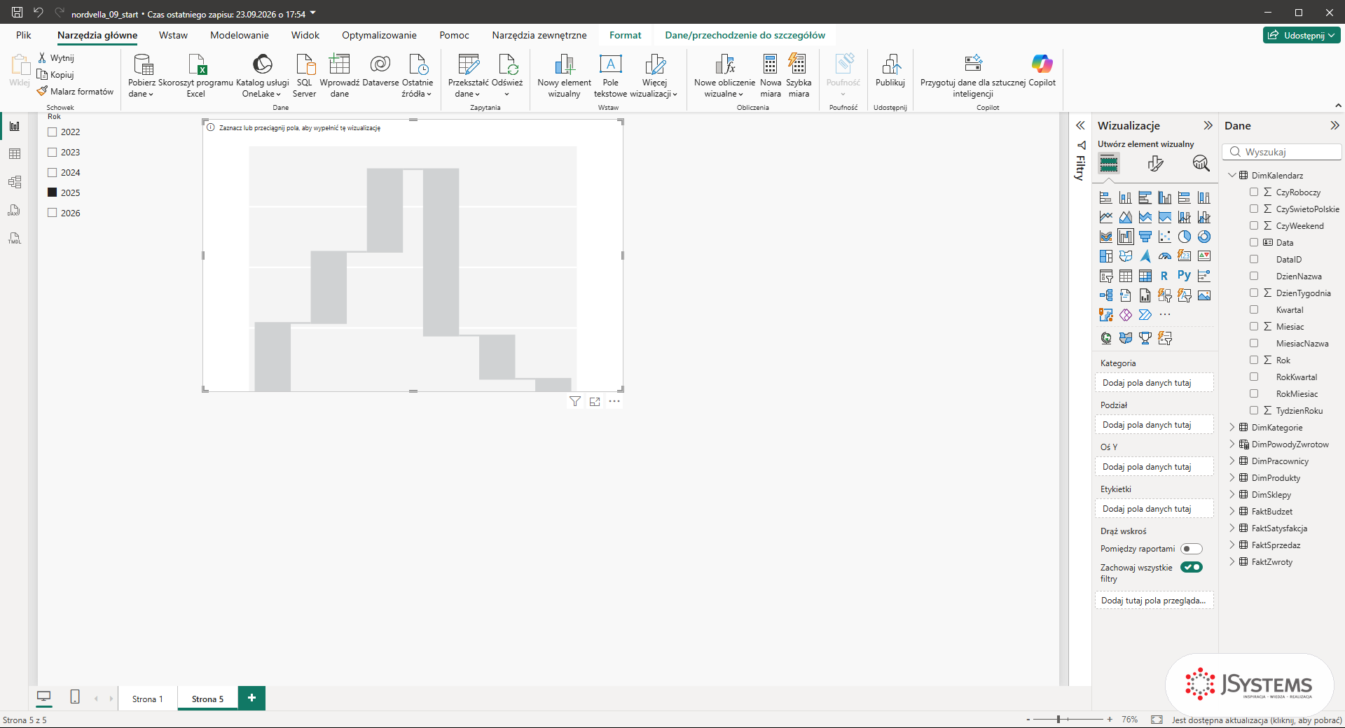This screenshot has width=1345, height=728.
Task: Open Pobierz dane data source button
Action: coord(142,76)
